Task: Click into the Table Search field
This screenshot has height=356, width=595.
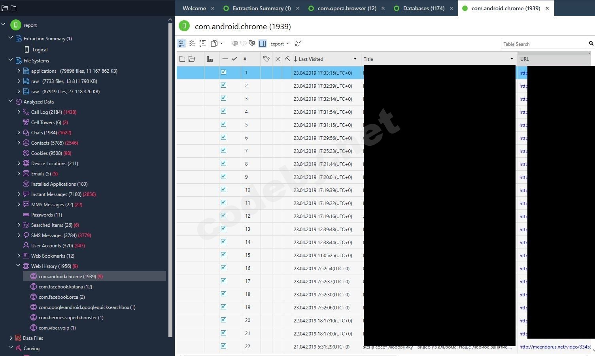Action: (544, 44)
